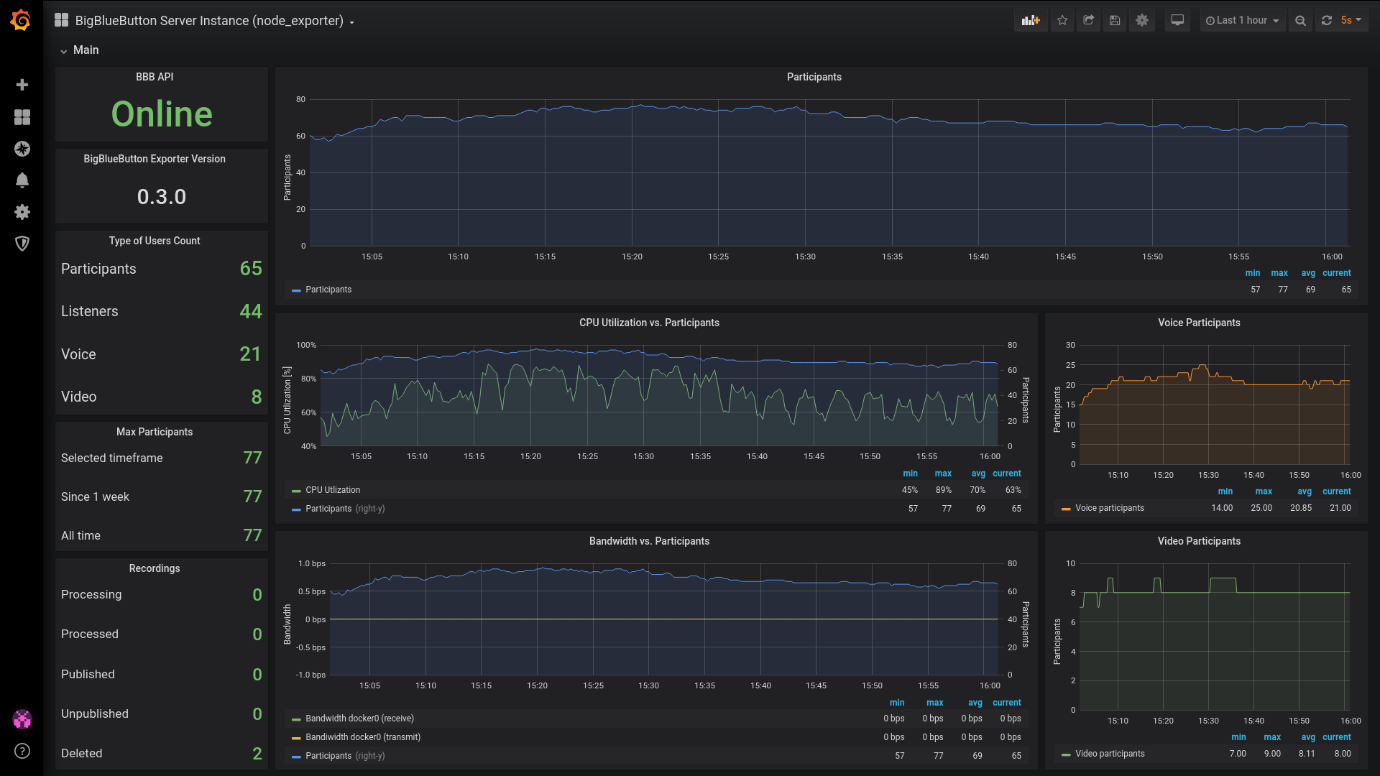The height and width of the screenshot is (776, 1380).
Task: Star this dashboard as favorite
Action: 1062,20
